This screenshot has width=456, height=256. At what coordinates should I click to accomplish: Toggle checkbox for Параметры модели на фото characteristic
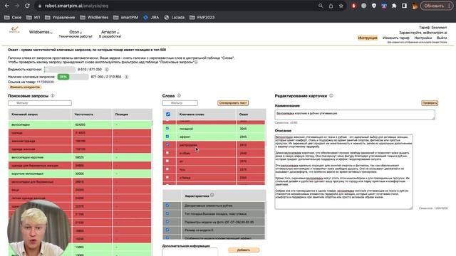[167, 222]
